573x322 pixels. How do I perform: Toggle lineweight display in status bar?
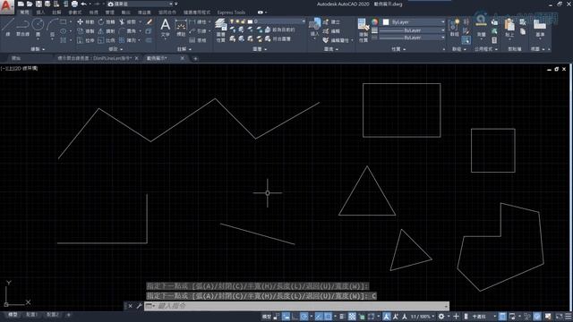(342, 316)
